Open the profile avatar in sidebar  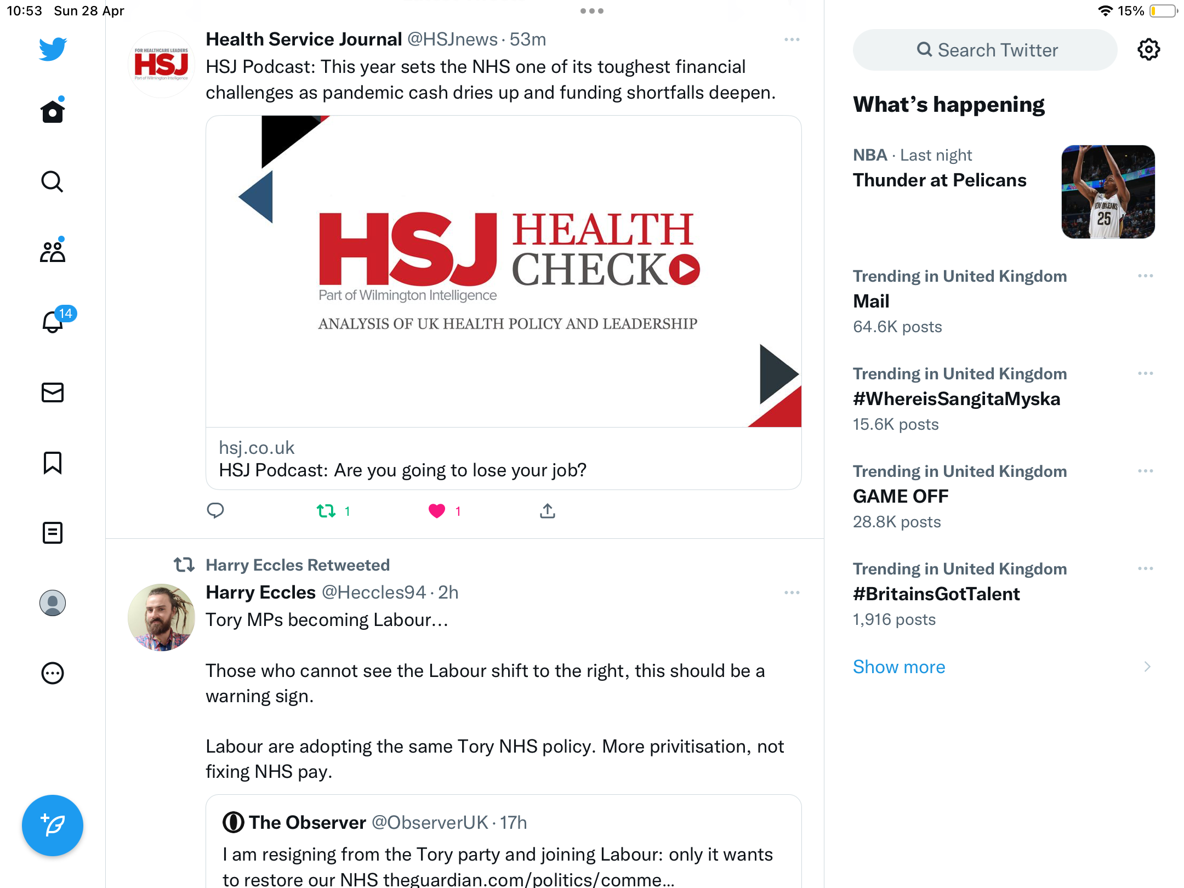coord(53,603)
